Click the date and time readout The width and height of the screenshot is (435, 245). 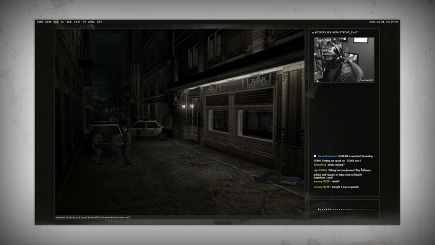coord(383,22)
